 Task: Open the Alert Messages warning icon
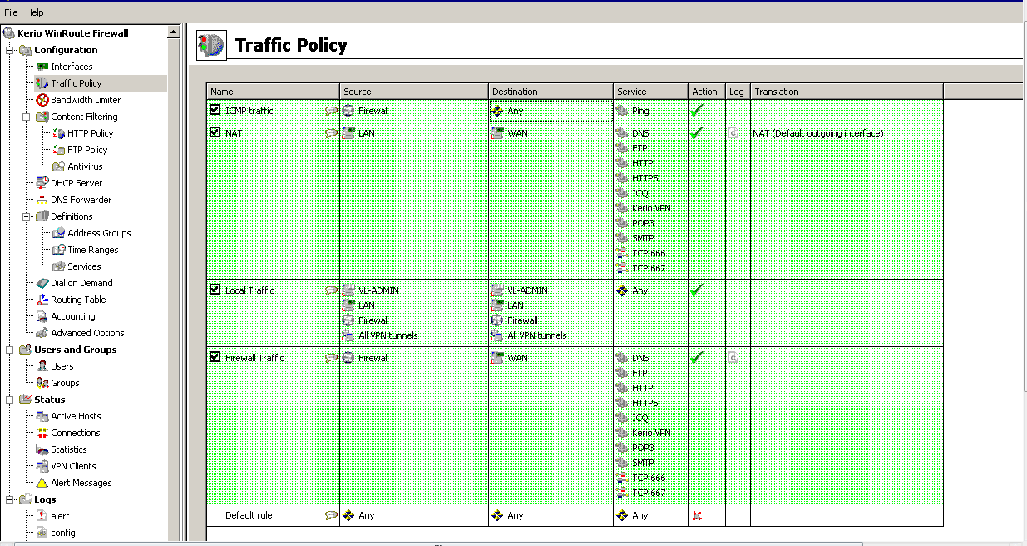point(42,483)
